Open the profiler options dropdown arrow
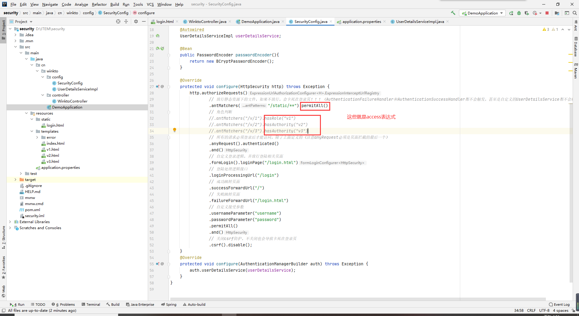Screen dimensions: 579x316 (x=540, y=13)
